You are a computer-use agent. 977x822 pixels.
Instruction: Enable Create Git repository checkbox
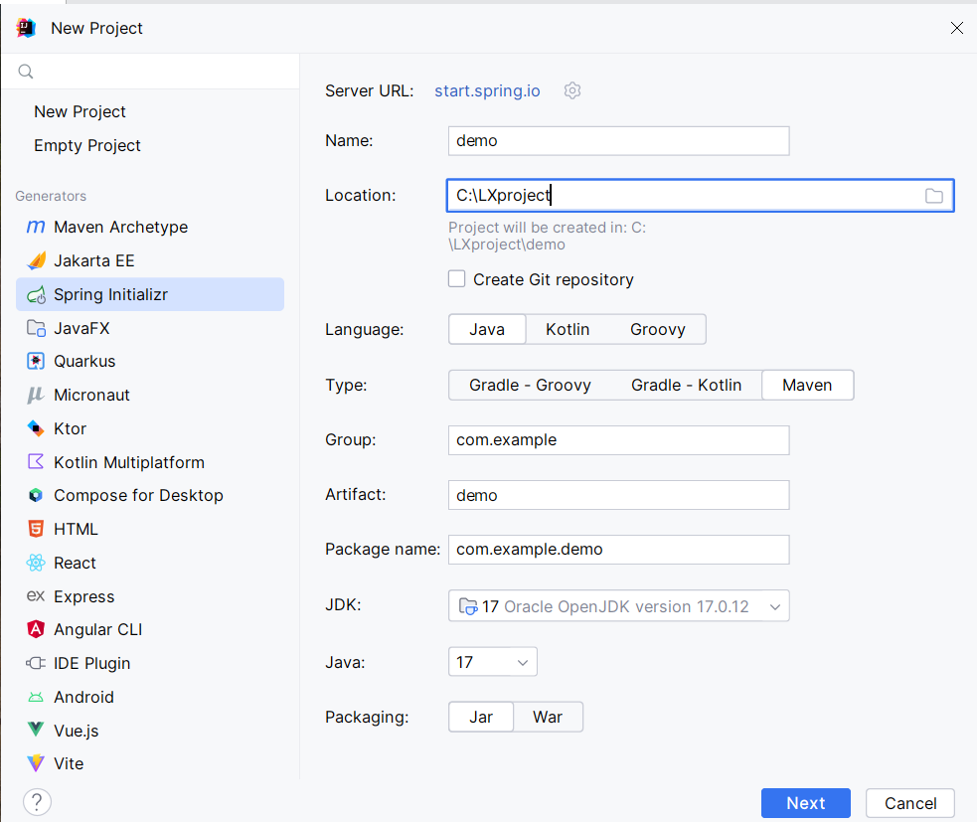457,278
